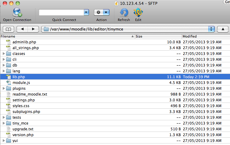This screenshot has width=230, height=145.
Task: Select the module.js file icon
Action: (8, 83)
